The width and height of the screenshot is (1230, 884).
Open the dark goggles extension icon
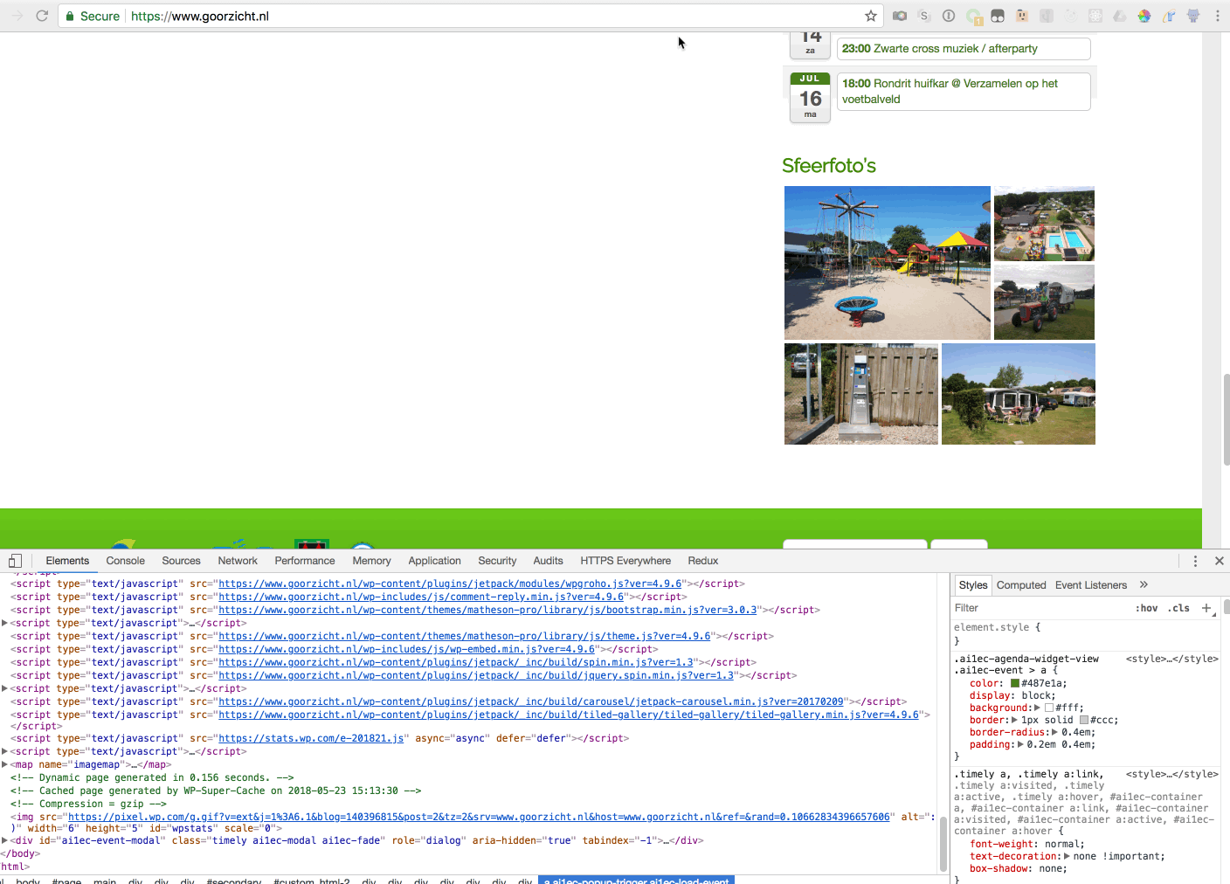[x=998, y=16]
